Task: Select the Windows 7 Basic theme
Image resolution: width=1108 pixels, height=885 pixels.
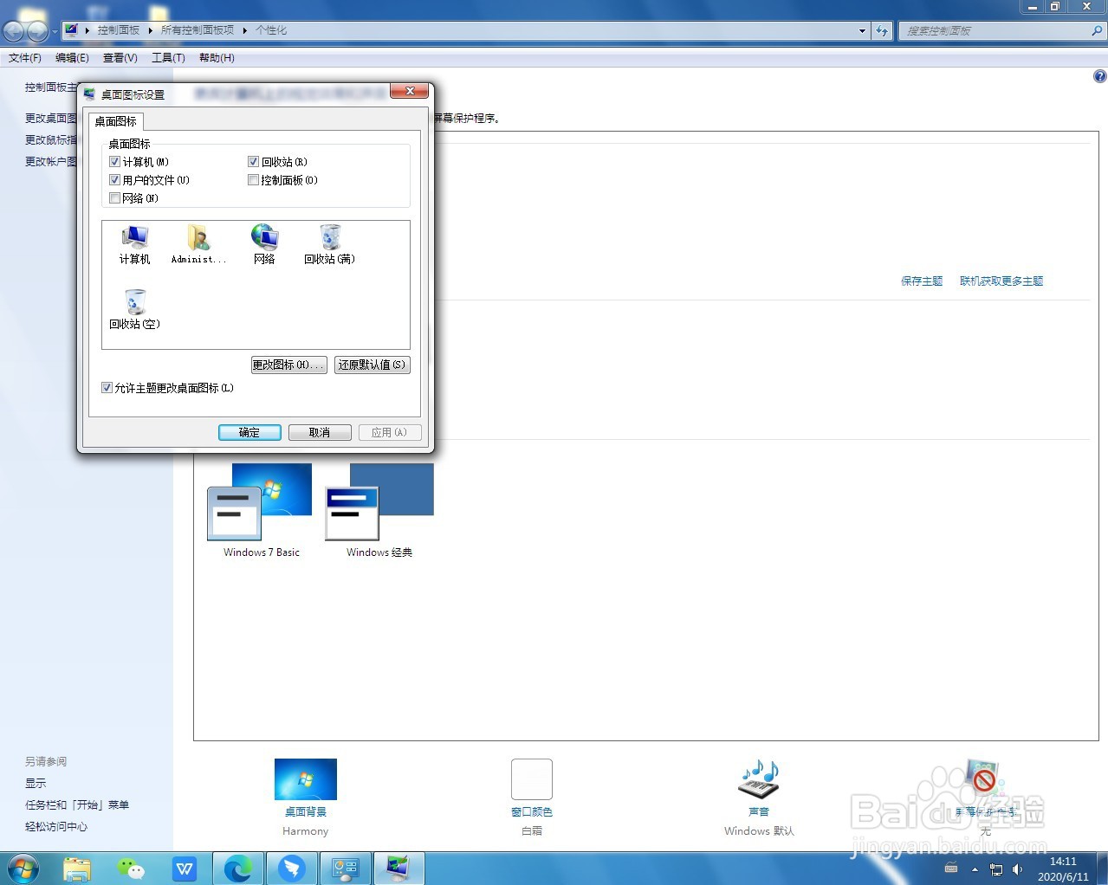Action: click(260, 511)
